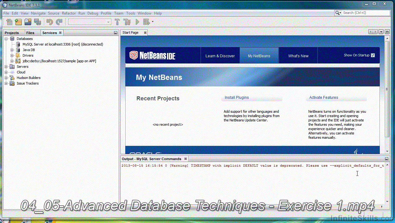Select the Drivers folder icon
The height and width of the screenshot is (223, 395).
[x=18, y=55]
